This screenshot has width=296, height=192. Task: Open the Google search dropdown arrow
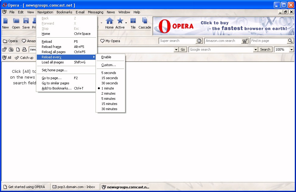[x=256, y=50]
